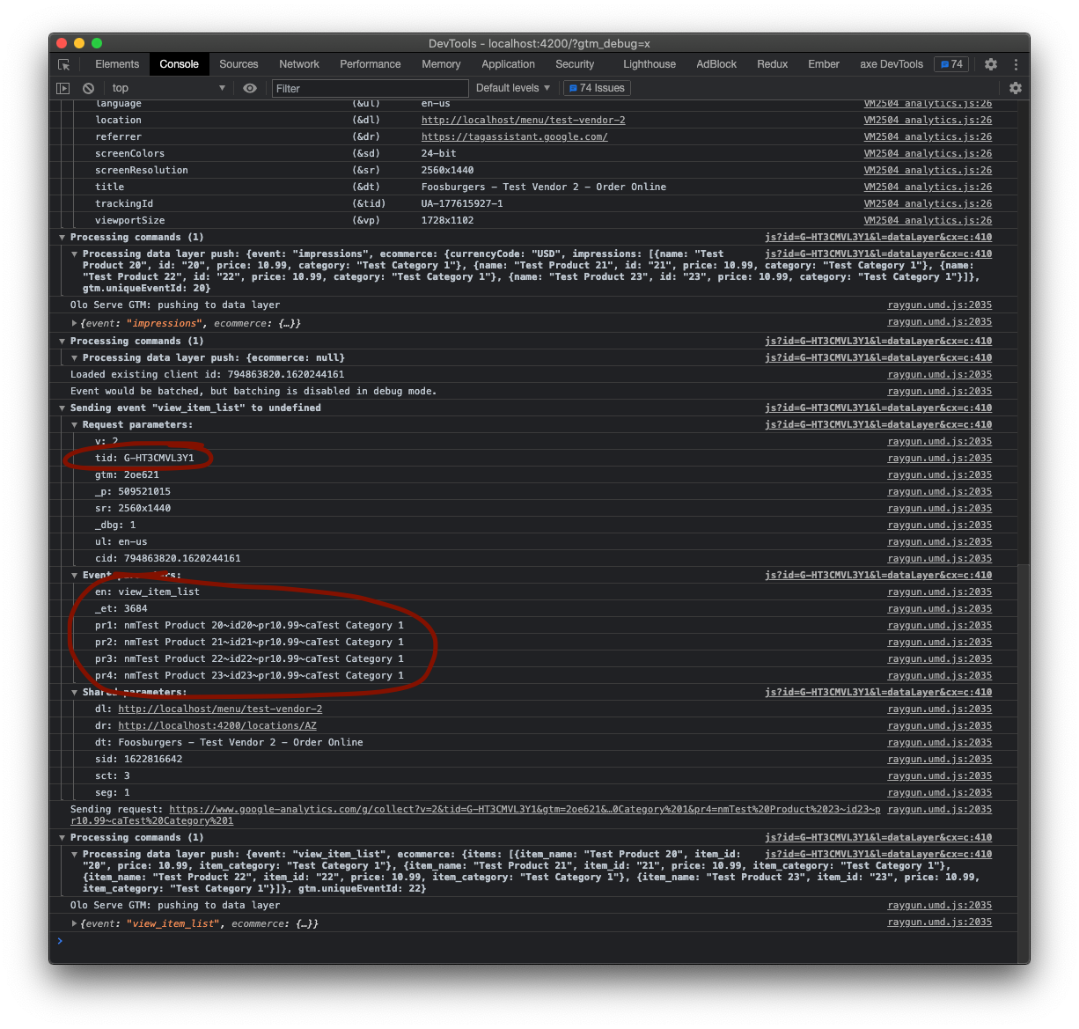The width and height of the screenshot is (1079, 1029).
Task: Open the customize DevTools three-dot menu
Action: click(1015, 64)
